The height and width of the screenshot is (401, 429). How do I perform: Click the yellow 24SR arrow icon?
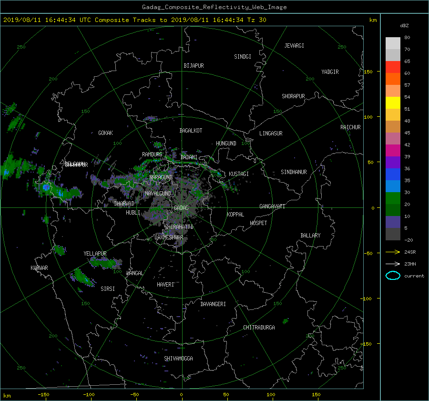pos(393,252)
